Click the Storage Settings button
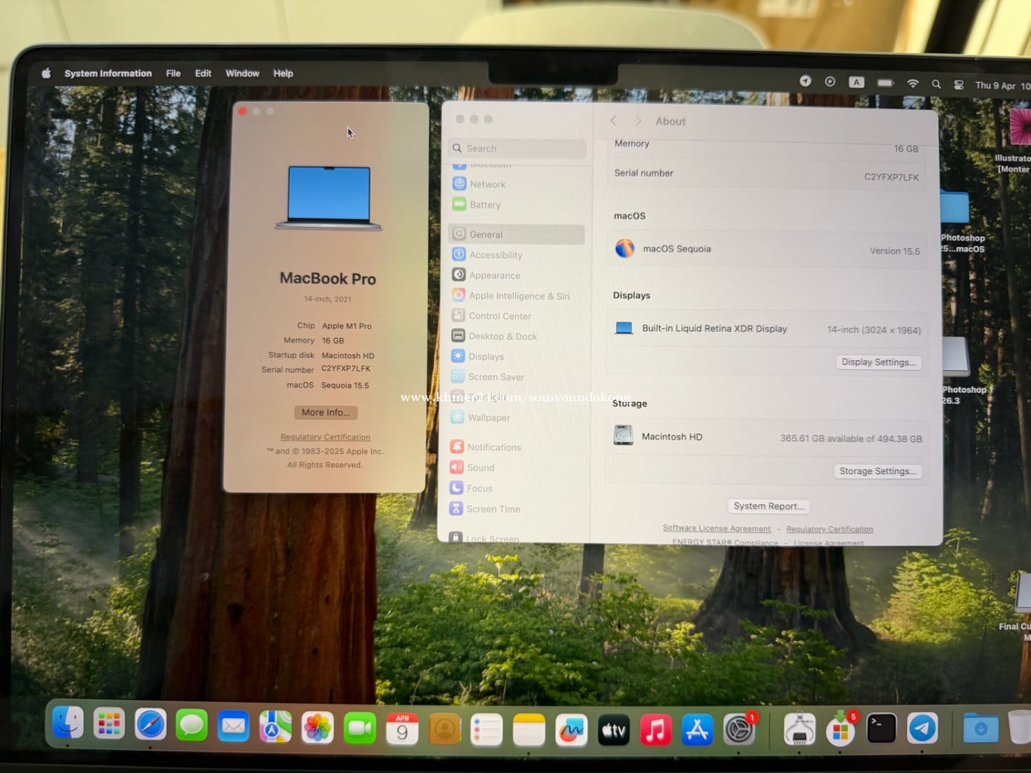1031x773 pixels. [x=878, y=471]
